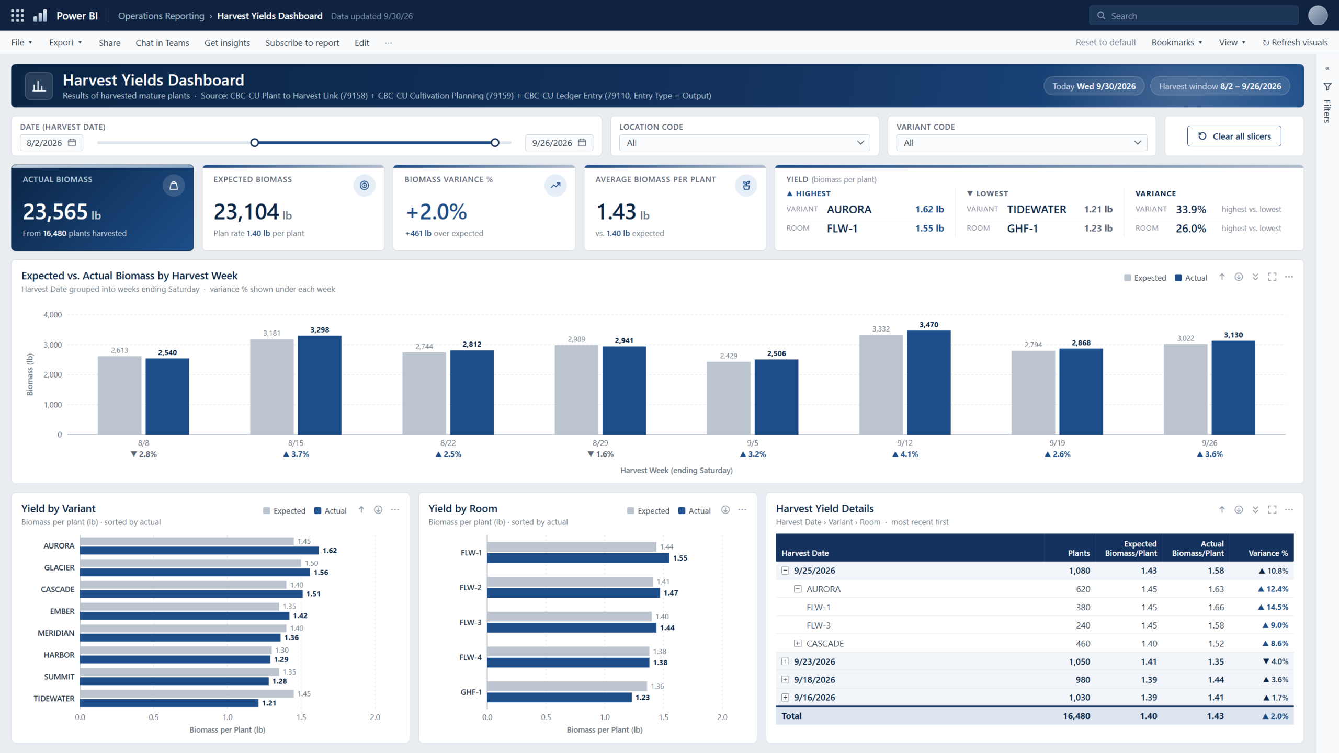Screen dimensions: 1339x753
Task: Click Refresh visuals
Action: pyautogui.click(x=1295, y=43)
